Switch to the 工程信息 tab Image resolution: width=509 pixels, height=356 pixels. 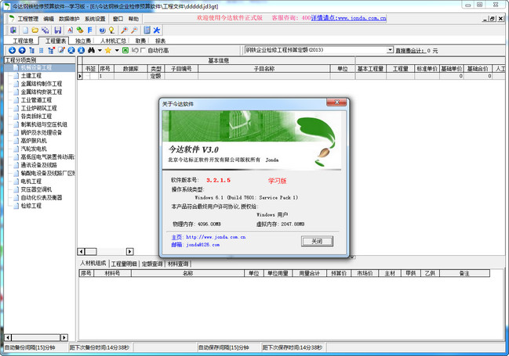coord(23,41)
